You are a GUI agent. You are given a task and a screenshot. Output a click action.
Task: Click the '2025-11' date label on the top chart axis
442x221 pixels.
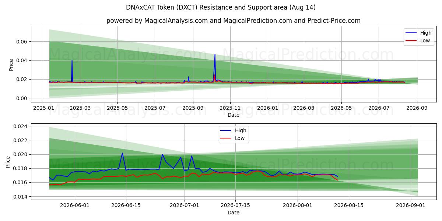[x=230, y=109]
